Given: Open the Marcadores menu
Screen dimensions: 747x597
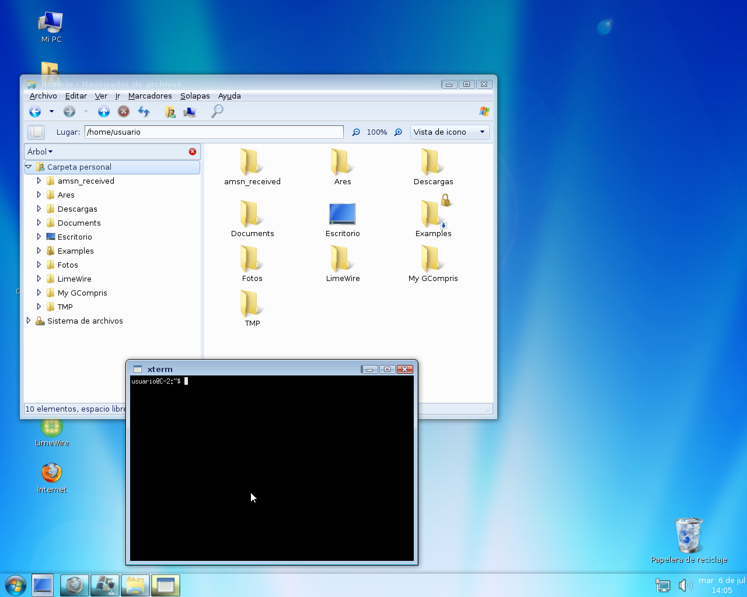Looking at the screenshot, I should (150, 96).
